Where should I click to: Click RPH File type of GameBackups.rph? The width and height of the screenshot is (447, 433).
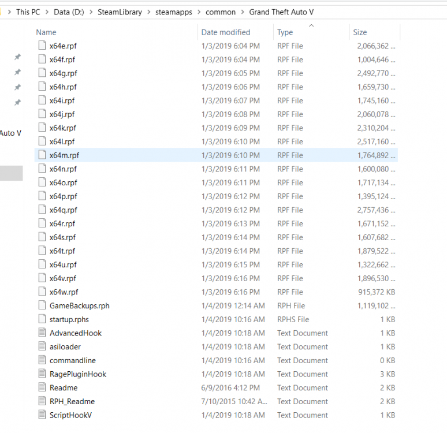click(291, 305)
